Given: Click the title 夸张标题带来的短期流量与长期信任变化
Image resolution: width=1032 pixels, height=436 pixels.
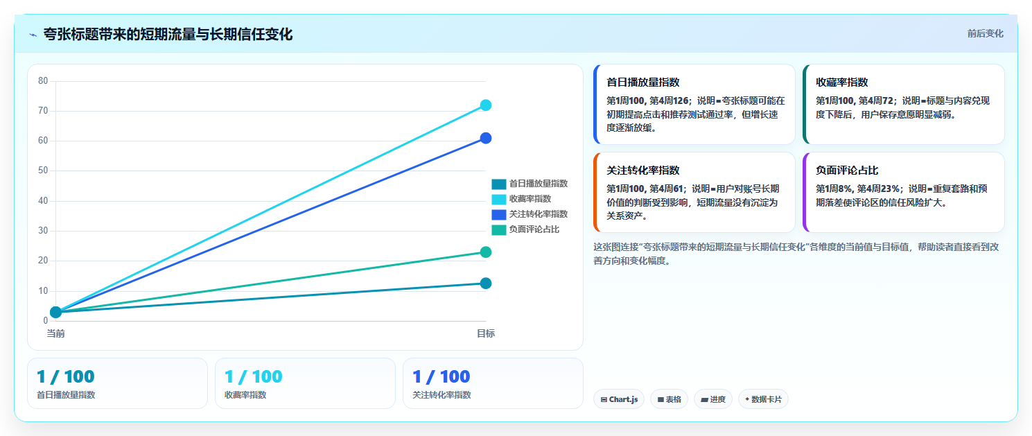Looking at the screenshot, I should tap(168, 34).
